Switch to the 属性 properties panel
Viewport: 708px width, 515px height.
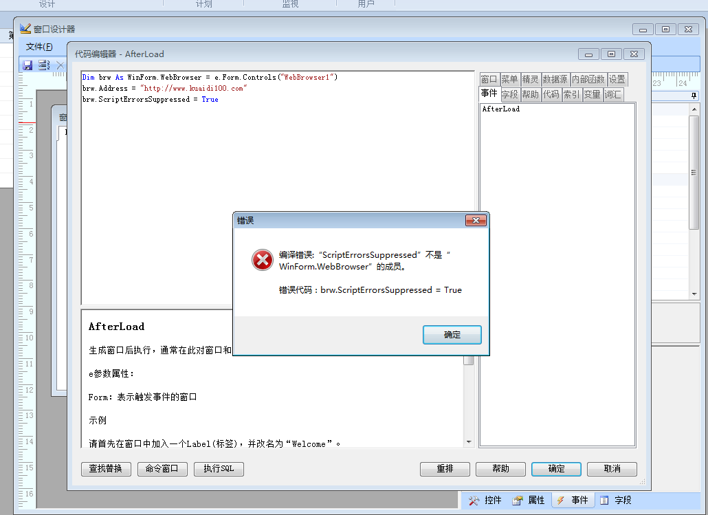(529, 500)
